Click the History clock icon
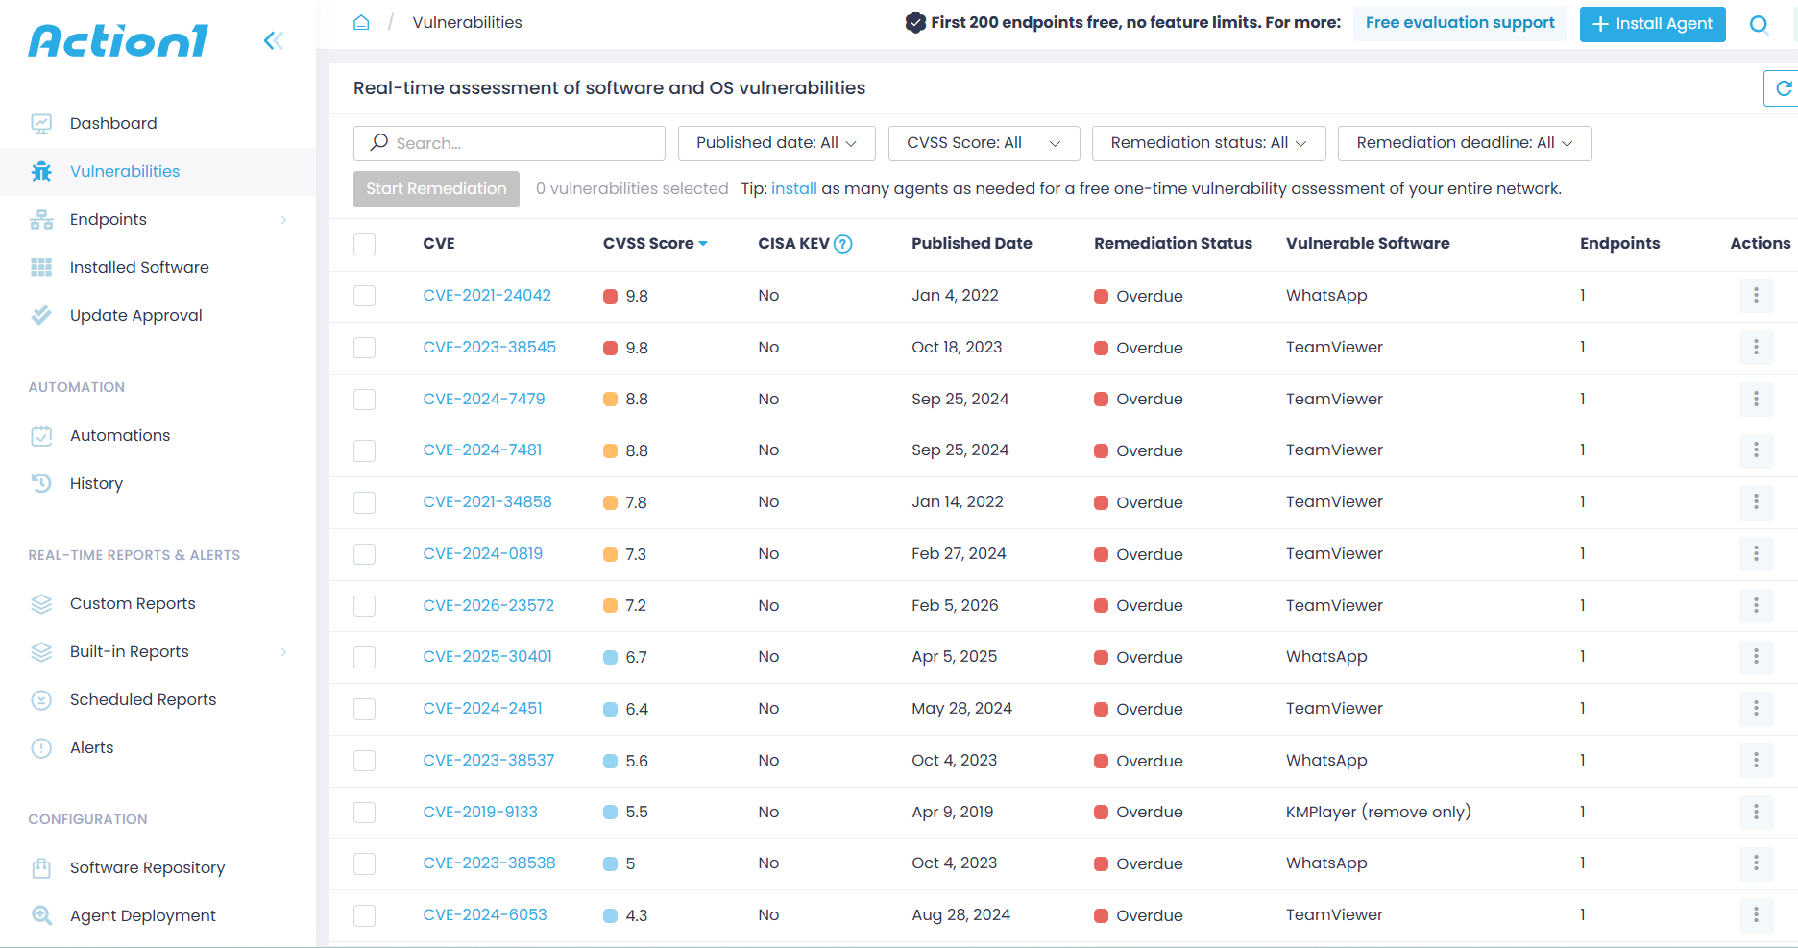The width and height of the screenshot is (1798, 948). (x=41, y=483)
